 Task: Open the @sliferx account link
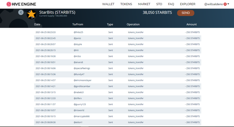[x=78, y=98]
